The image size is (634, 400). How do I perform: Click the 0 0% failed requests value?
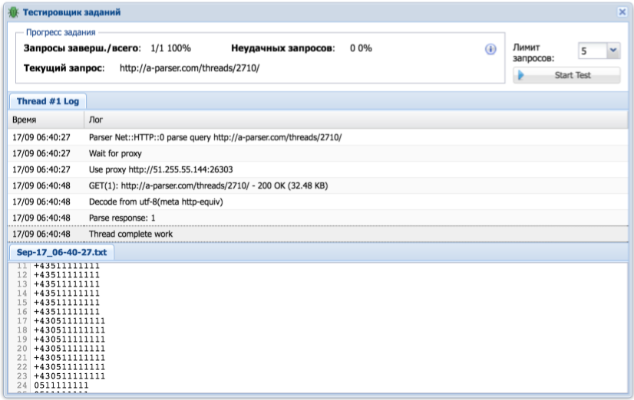(361, 48)
